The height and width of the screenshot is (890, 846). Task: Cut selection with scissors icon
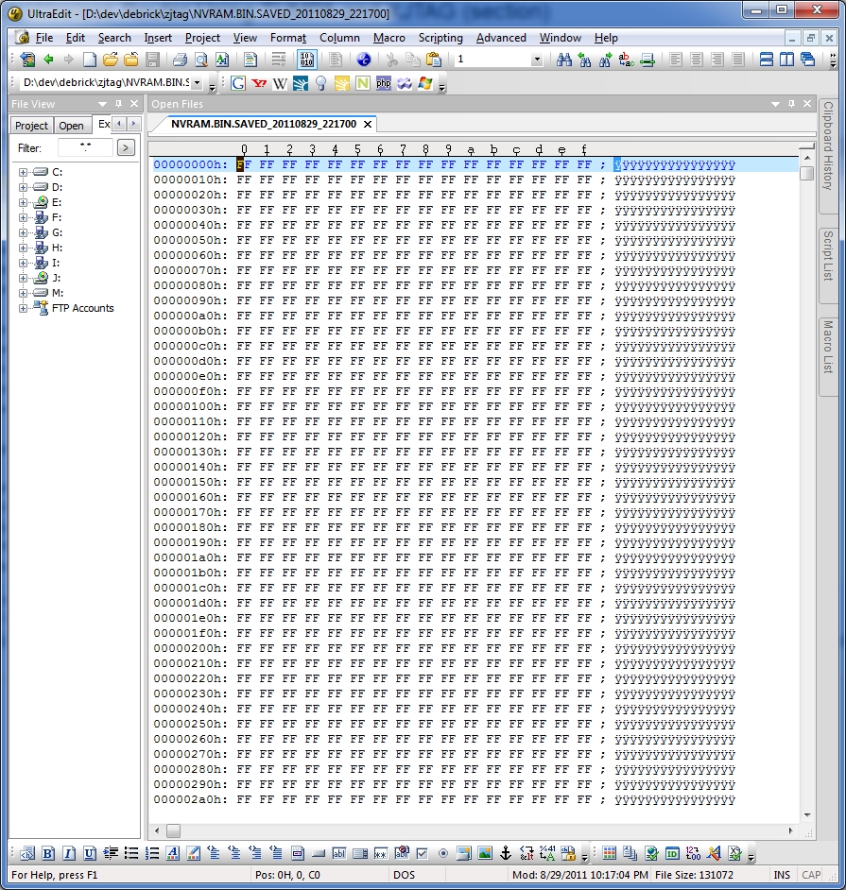tap(391, 59)
